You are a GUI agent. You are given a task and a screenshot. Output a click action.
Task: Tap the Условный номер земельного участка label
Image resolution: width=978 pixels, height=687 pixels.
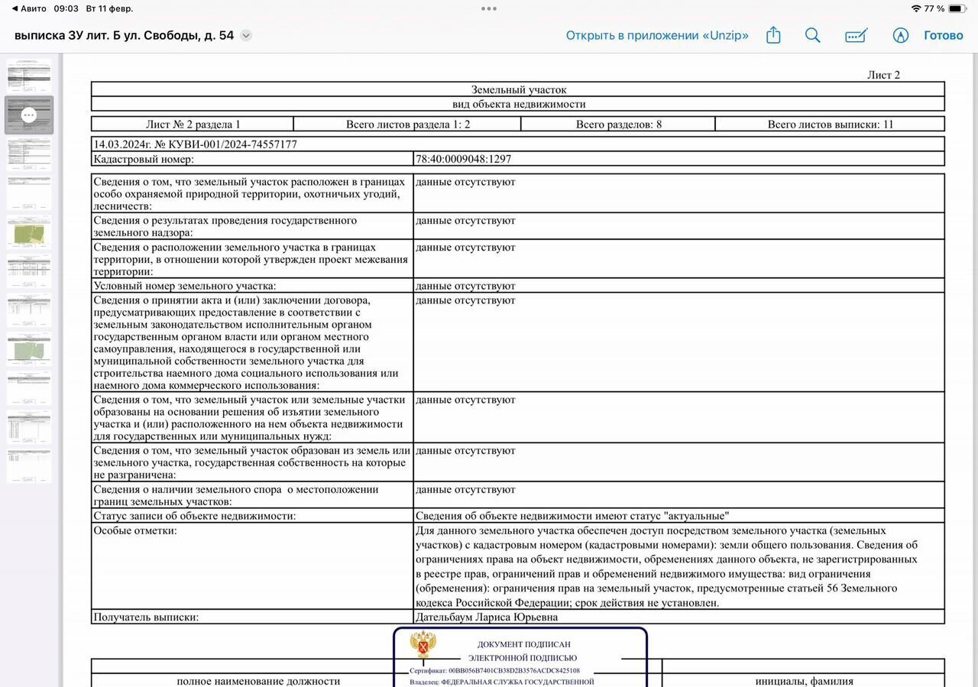185,286
